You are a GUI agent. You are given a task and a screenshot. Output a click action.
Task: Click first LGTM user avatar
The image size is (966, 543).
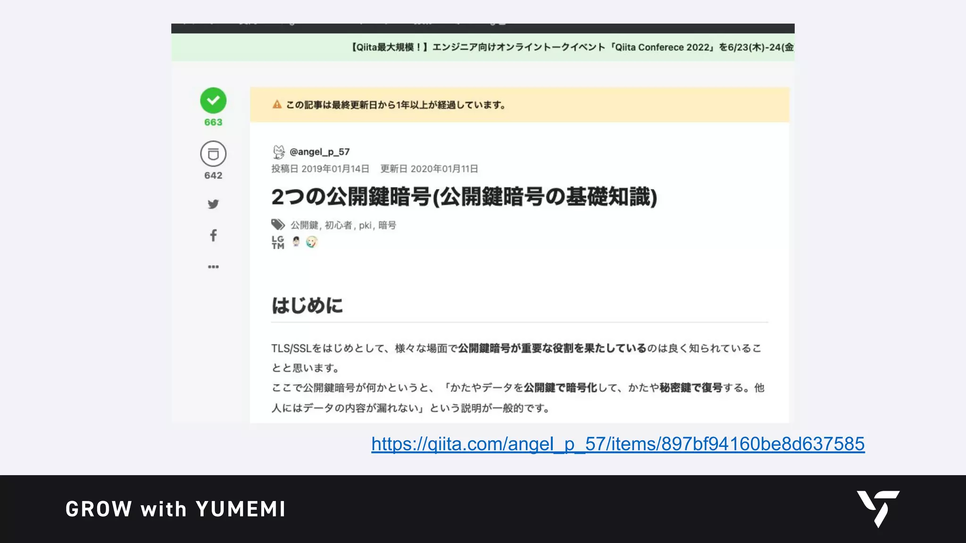coord(296,242)
